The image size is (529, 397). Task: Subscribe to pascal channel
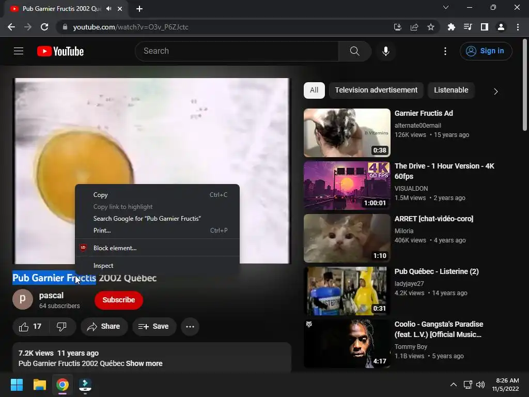pos(119,300)
